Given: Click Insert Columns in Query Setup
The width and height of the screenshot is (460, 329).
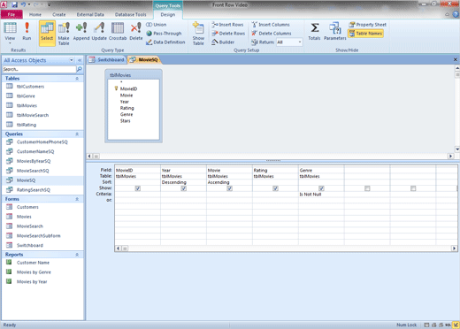Looking at the screenshot, I should point(271,25).
